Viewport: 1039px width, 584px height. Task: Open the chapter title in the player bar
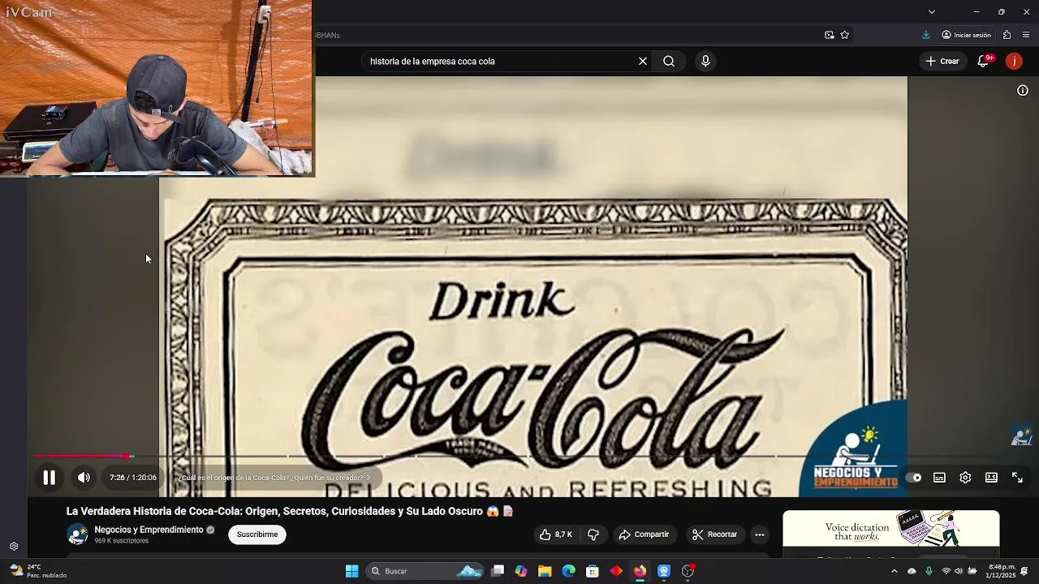(274, 478)
